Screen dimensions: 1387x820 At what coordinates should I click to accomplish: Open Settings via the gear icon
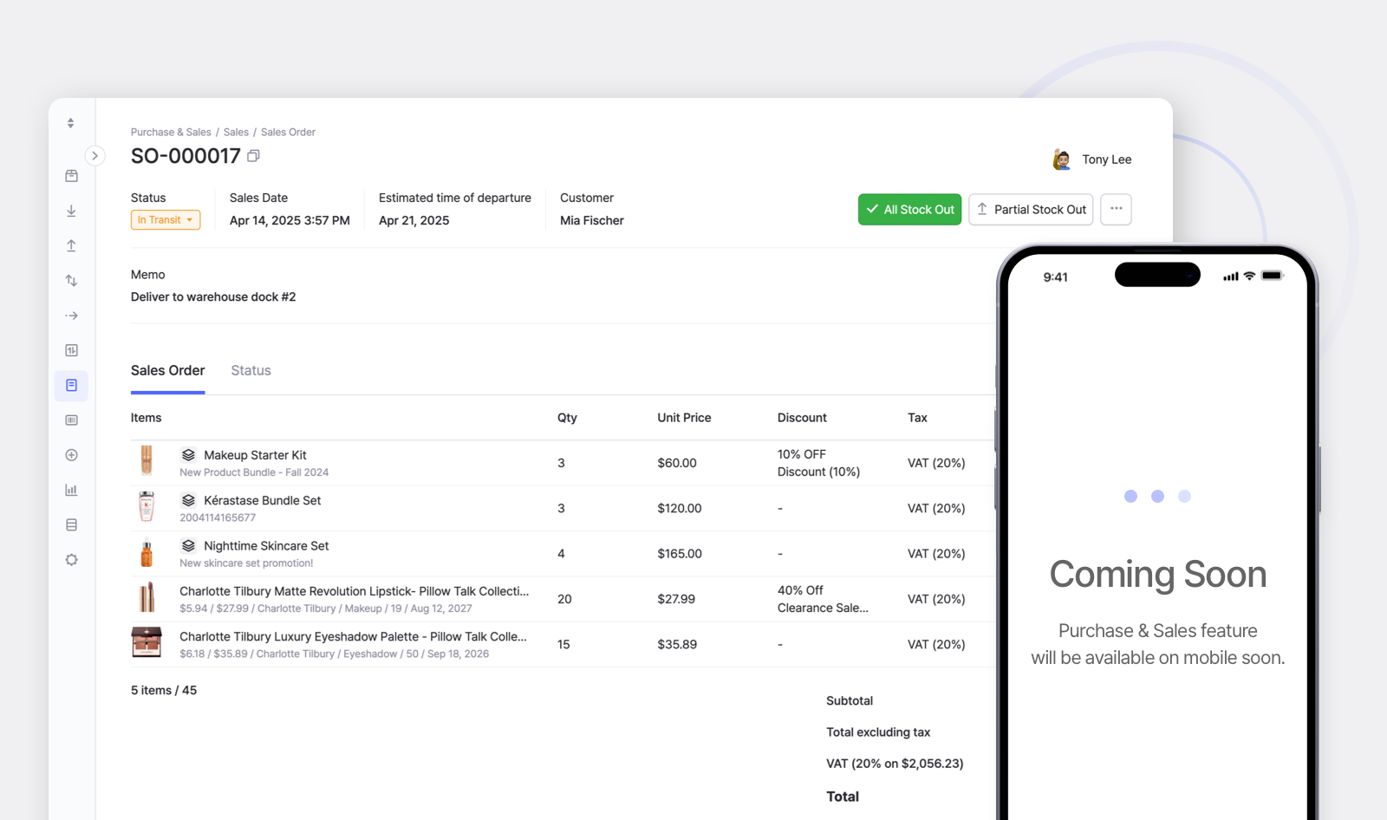click(71, 559)
